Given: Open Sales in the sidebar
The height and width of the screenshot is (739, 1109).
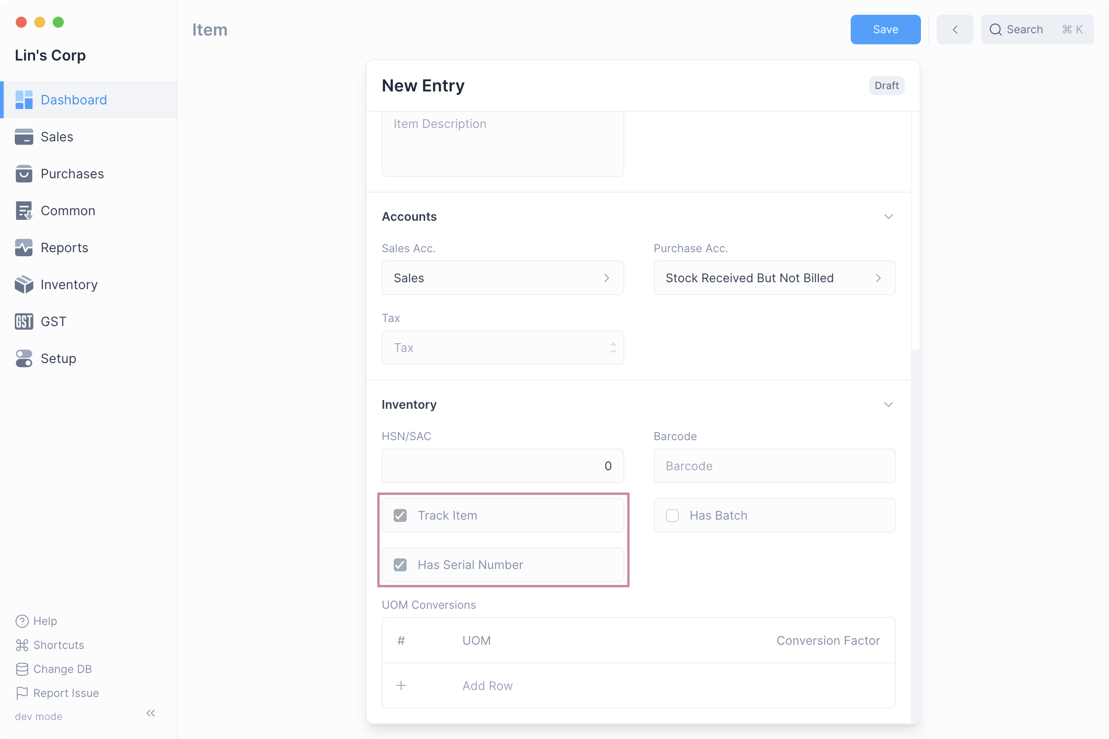Looking at the screenshot, I should point(56,137).
